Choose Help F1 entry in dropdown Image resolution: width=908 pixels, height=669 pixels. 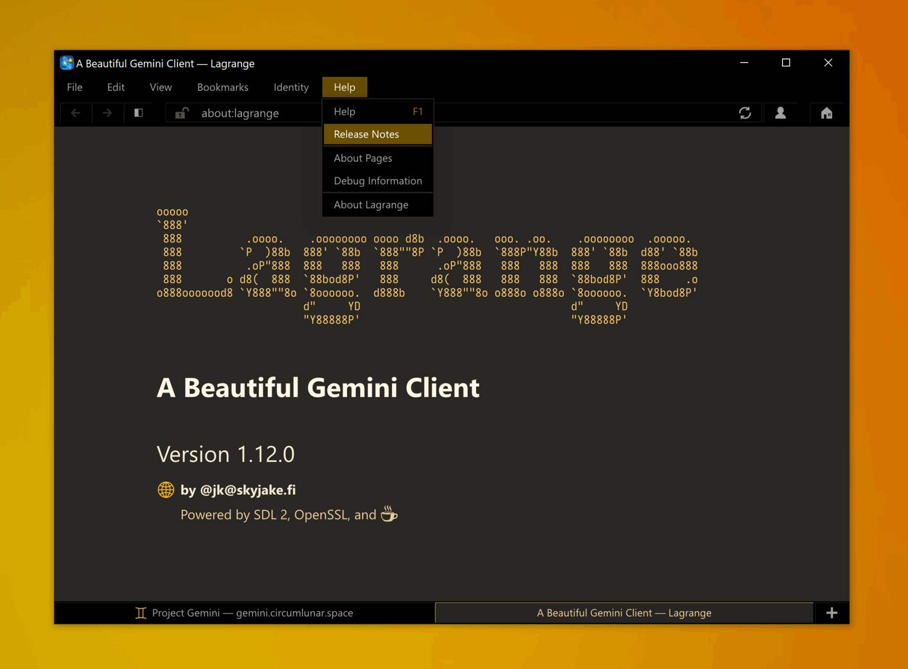[x=378, y=111]
